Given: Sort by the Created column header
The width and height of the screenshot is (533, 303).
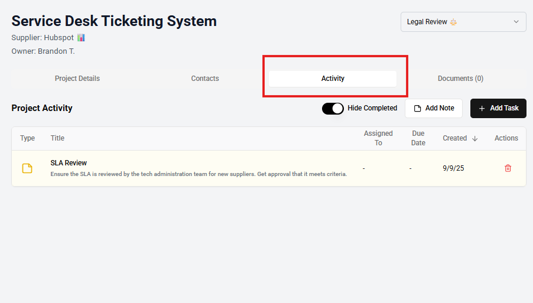Looking at the screenshot, I should (x=454, y=138).
